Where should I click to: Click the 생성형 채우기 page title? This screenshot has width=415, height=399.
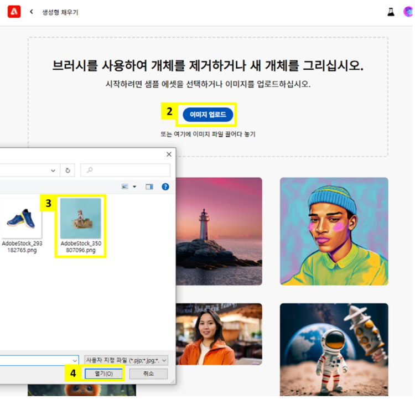[60, 12]
